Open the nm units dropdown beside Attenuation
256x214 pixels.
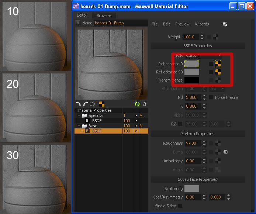pos(217,89)
